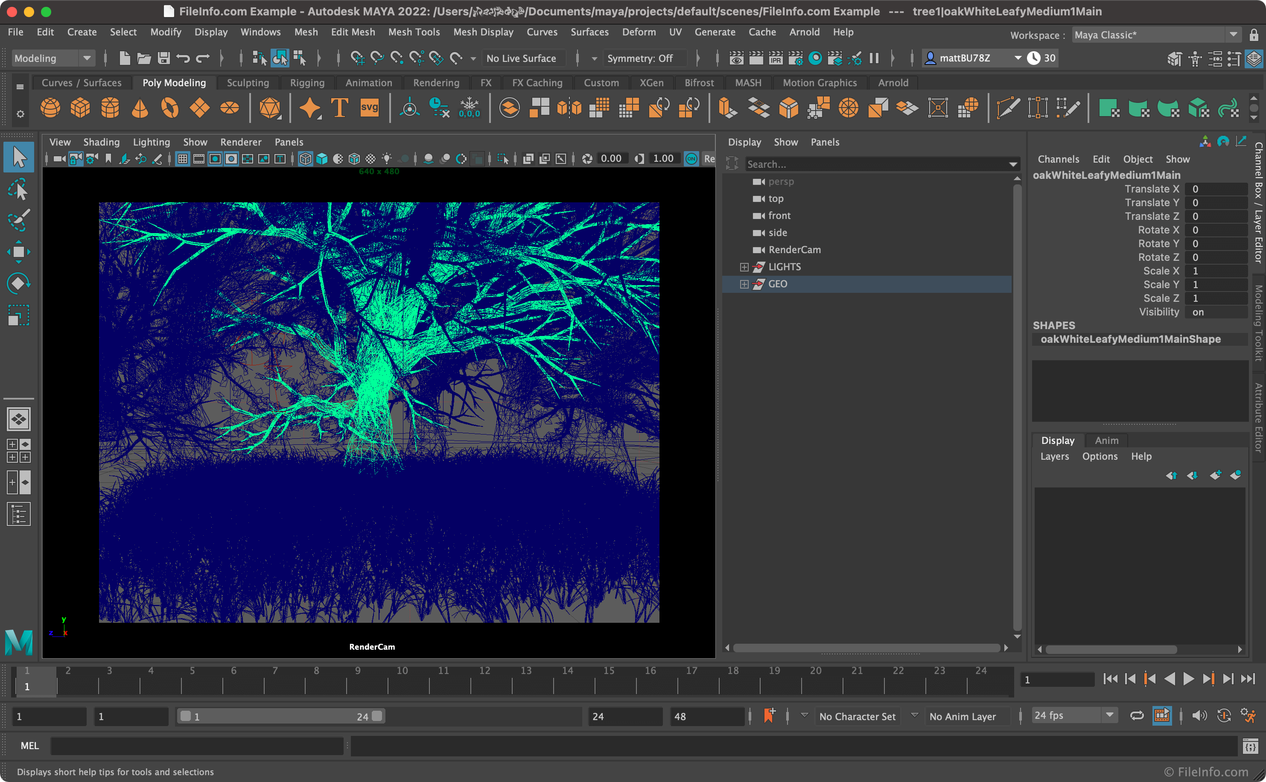
Task: Open the Modeling menu set dropdown
Action: (52, 58)
